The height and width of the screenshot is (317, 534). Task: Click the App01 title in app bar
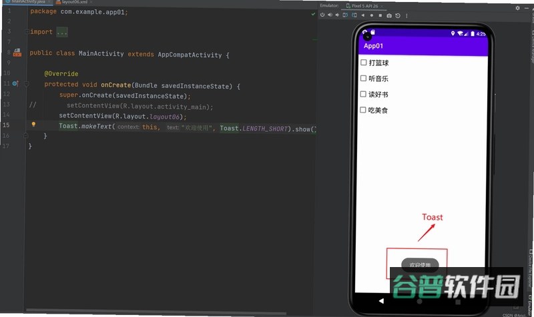click(x=373, y=46)
